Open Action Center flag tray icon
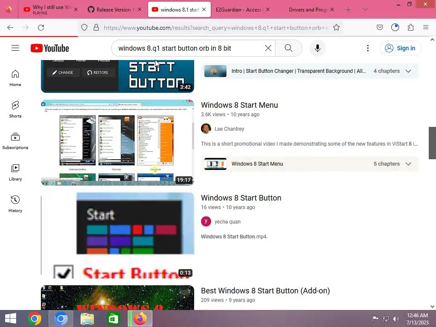The image size is (436, 327). coord(375,318)
